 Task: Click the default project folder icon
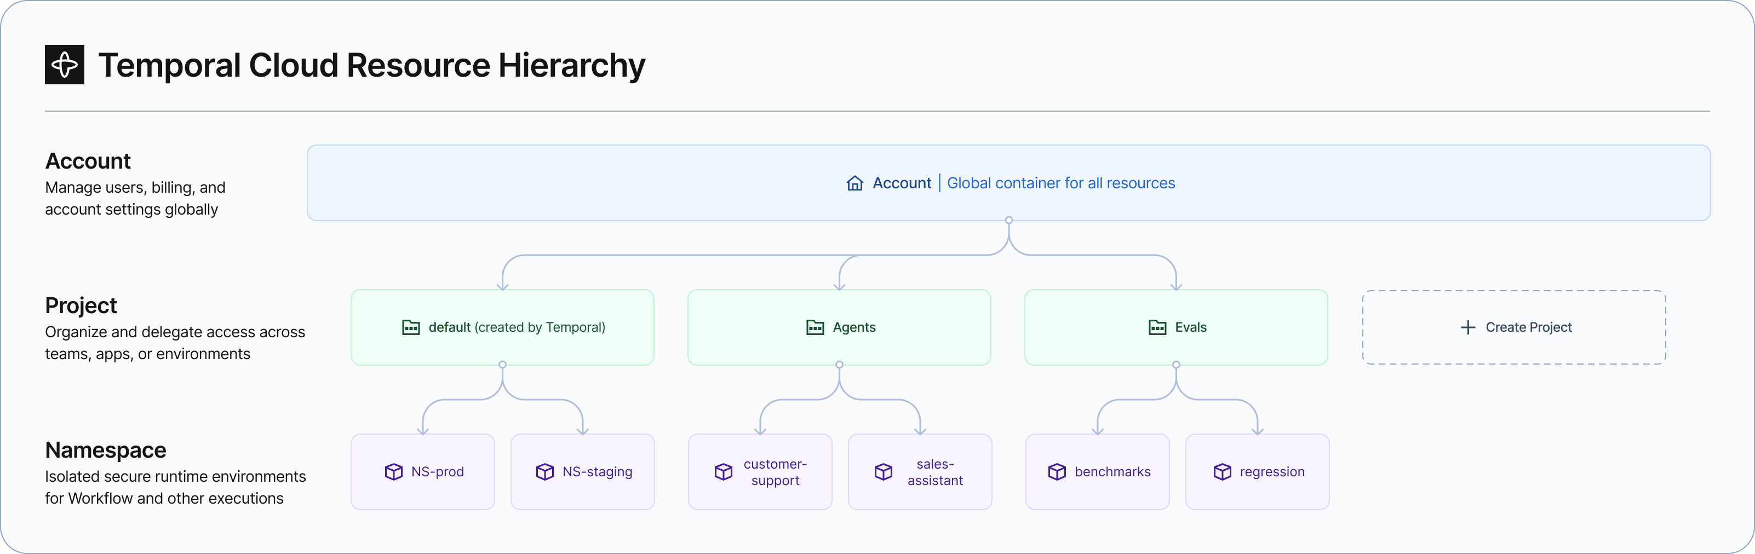pos(411,327)
